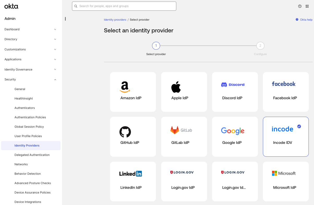Click the Login.gov Id... card logo
The height and width of the screenshot is (205, 314).
233,172
